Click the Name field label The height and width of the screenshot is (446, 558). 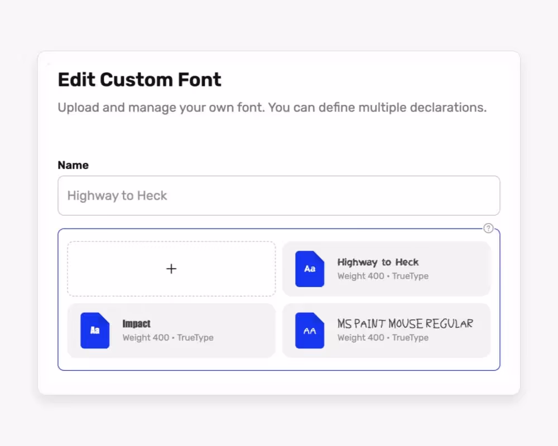73,165
